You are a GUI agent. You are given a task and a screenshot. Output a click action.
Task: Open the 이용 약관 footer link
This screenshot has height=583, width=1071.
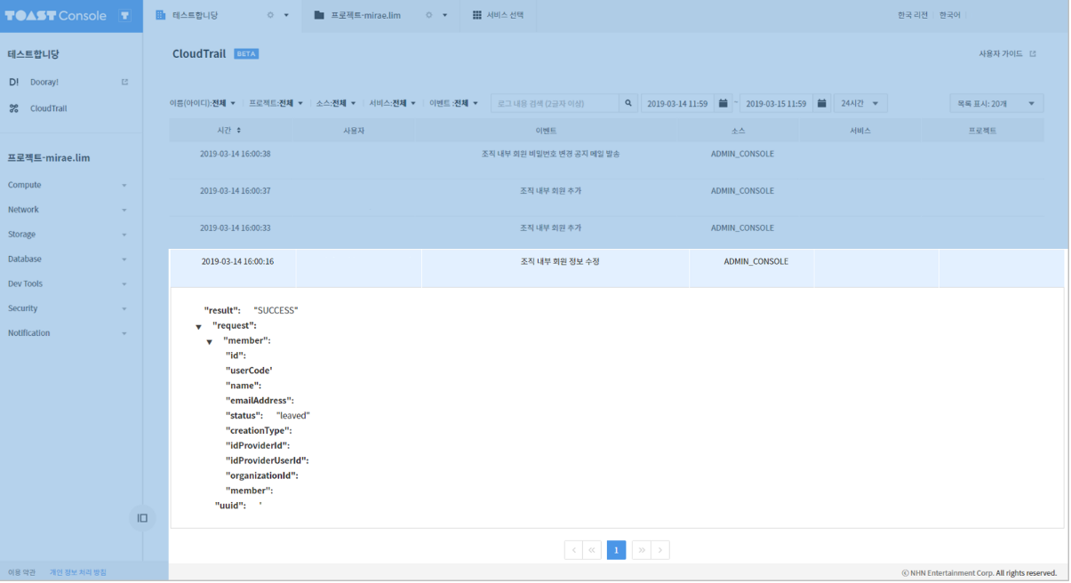22,572
